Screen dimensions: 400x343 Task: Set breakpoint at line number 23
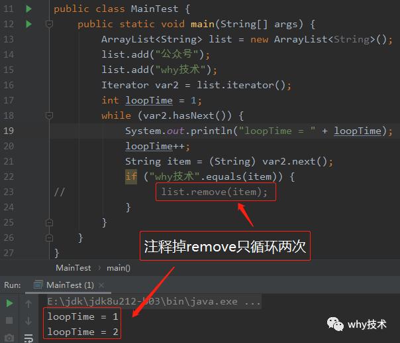pyautogui.click(x=9, y=192)
